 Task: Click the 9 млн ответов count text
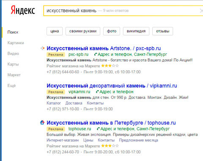click(x=116, y=11)
